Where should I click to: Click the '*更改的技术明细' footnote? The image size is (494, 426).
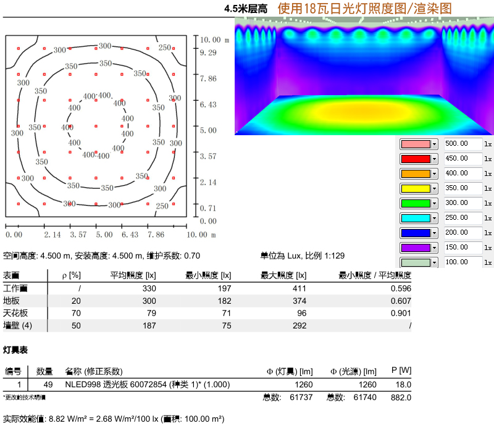pyautogui.click(x=24, y=398)
